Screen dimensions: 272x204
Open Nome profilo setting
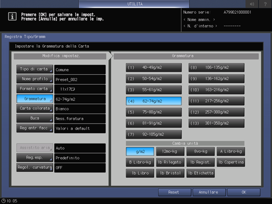(x=35, y=79)
